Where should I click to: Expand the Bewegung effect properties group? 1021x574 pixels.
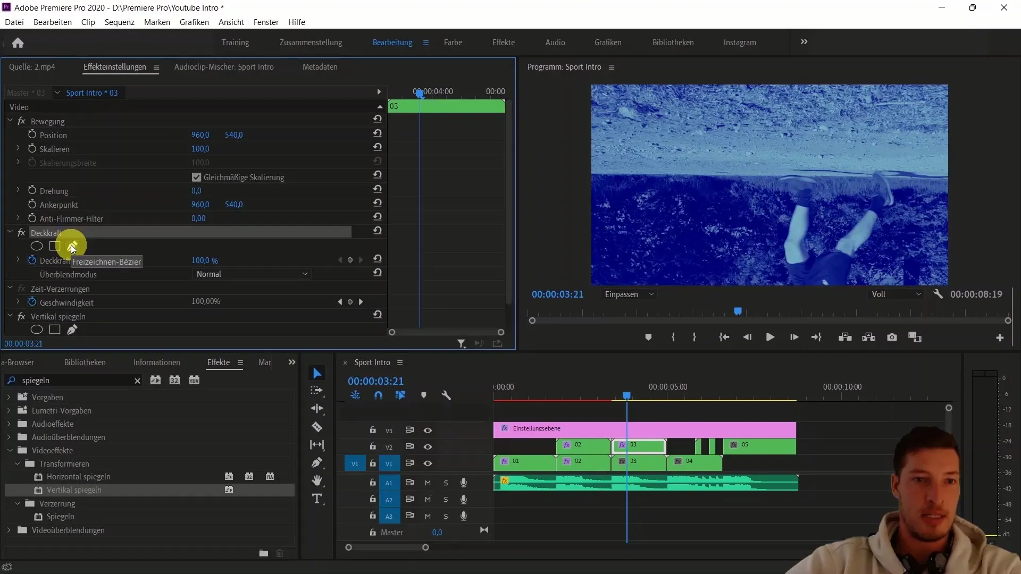pos(10,121)
